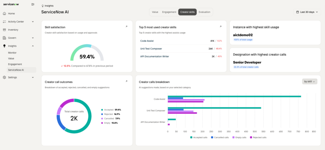
Task: Toggle the Rejected legend entry in donut chart
Action: [x=110, y=114]
